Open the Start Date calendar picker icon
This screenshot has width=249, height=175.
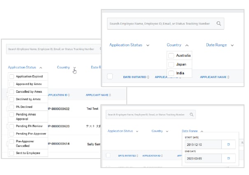click(228, 145)
